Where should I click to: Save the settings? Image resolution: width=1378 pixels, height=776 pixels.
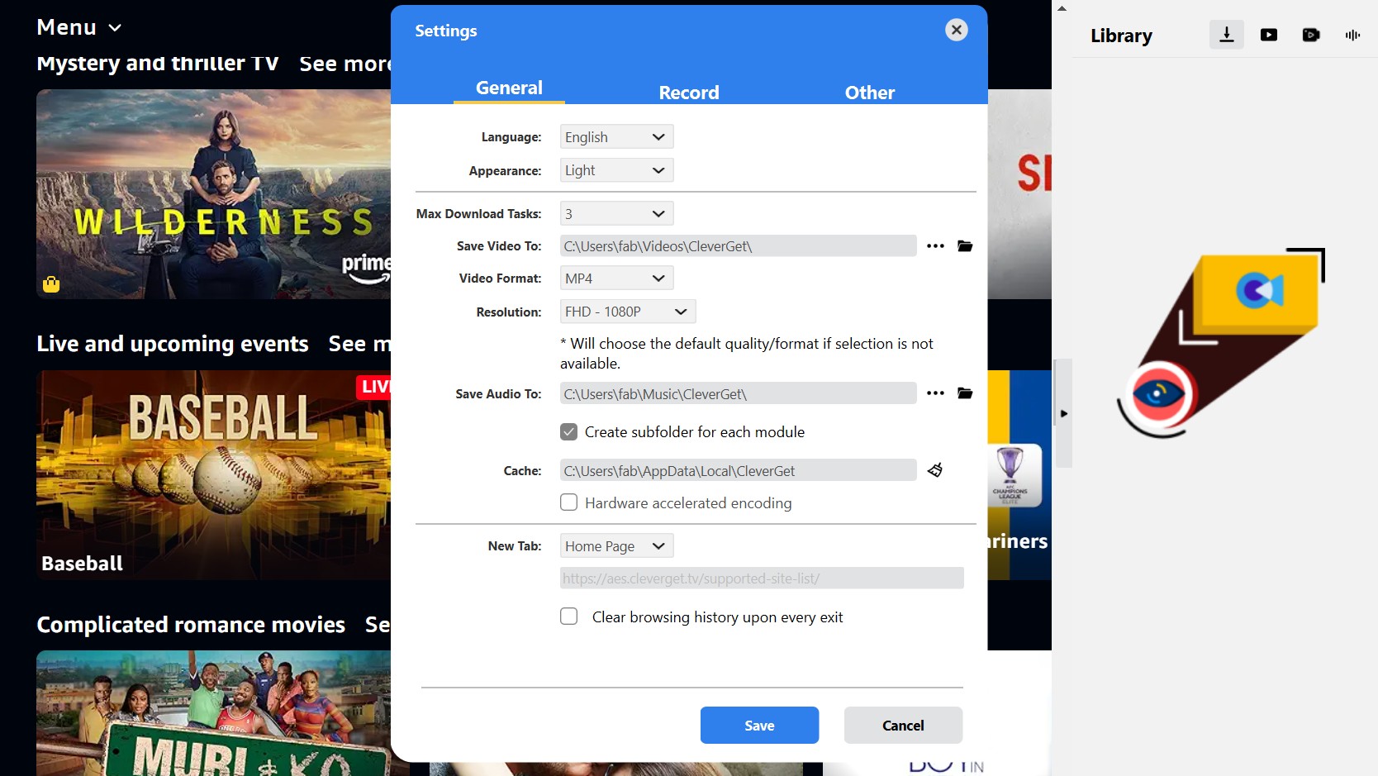(759, 725)
